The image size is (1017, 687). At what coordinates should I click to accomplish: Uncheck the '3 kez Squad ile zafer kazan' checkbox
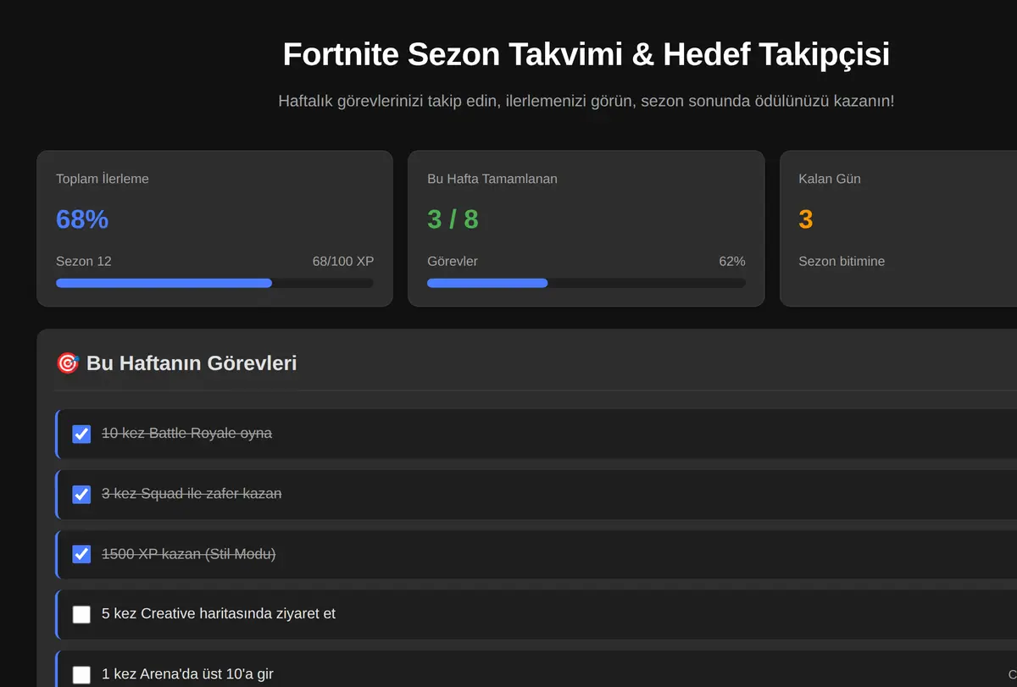(81, 494)
